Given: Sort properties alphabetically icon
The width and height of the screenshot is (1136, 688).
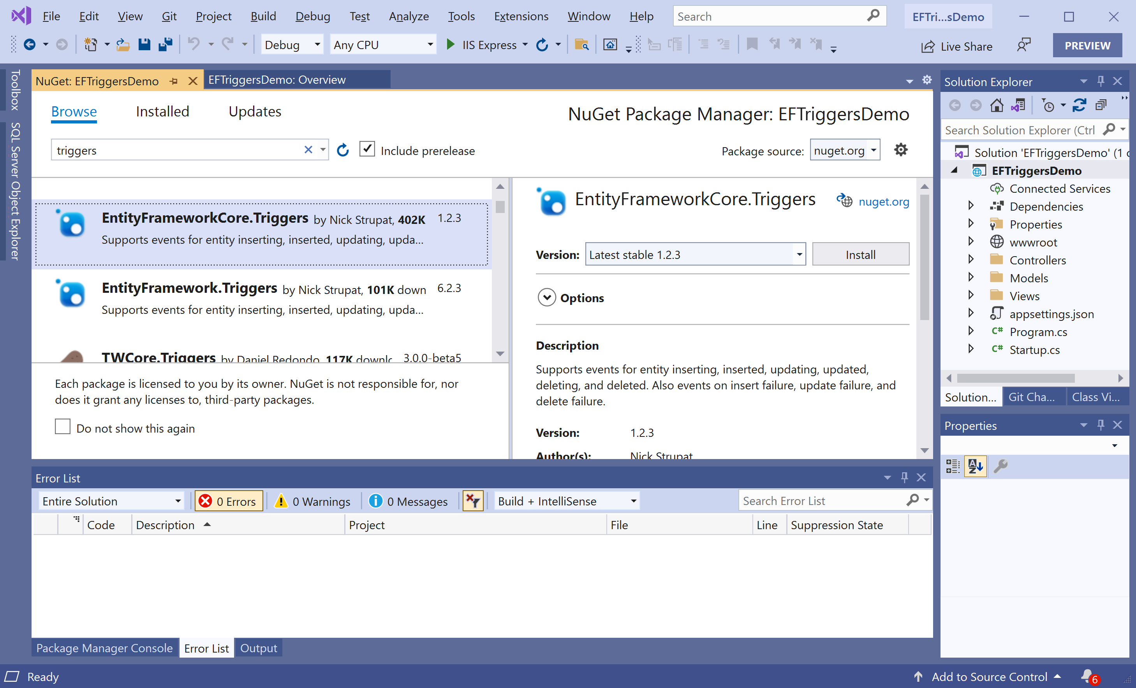Looking at the screenshot, I should 975,466.
